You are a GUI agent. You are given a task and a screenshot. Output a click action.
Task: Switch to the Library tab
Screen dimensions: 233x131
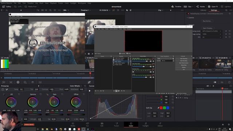click(x=203, y=10)
